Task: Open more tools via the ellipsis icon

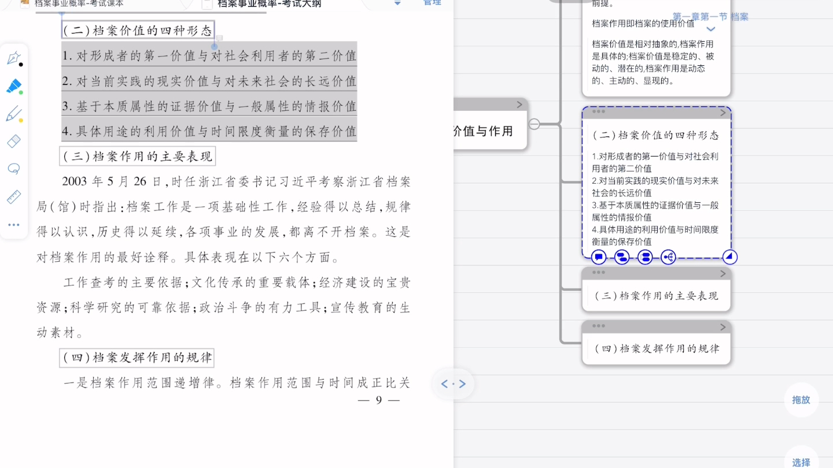Action: (14, 225)
